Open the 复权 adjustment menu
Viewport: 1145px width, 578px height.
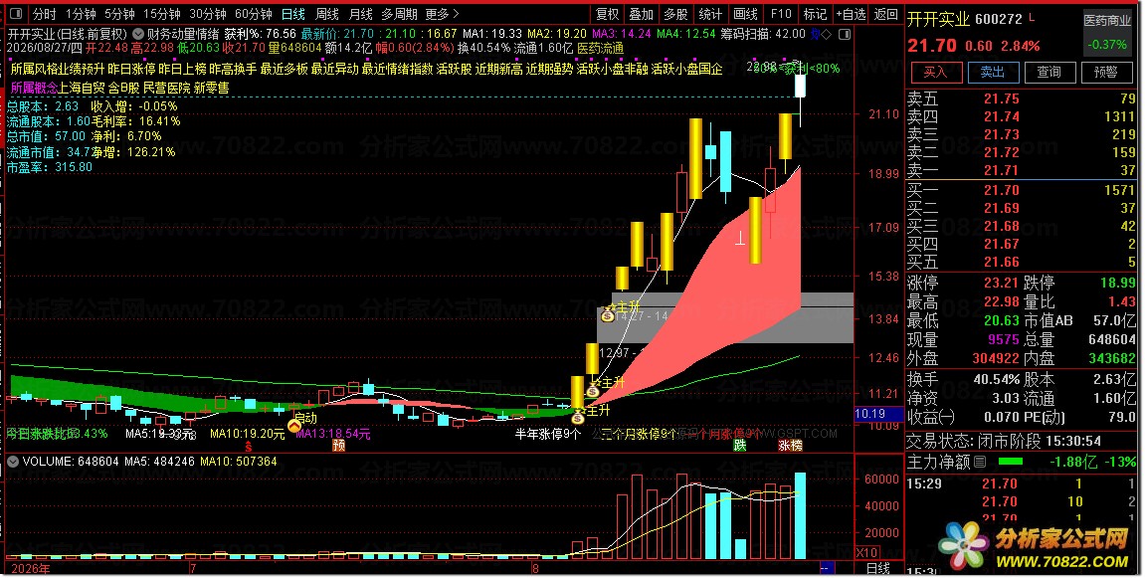click(608, 14)
